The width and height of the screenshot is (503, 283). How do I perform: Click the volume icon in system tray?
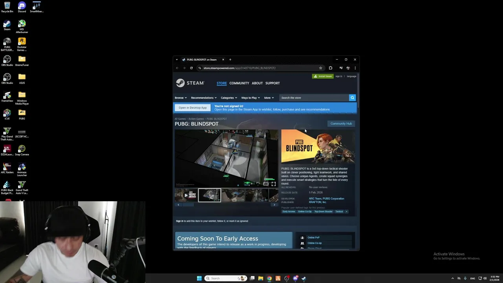[485, 278]
